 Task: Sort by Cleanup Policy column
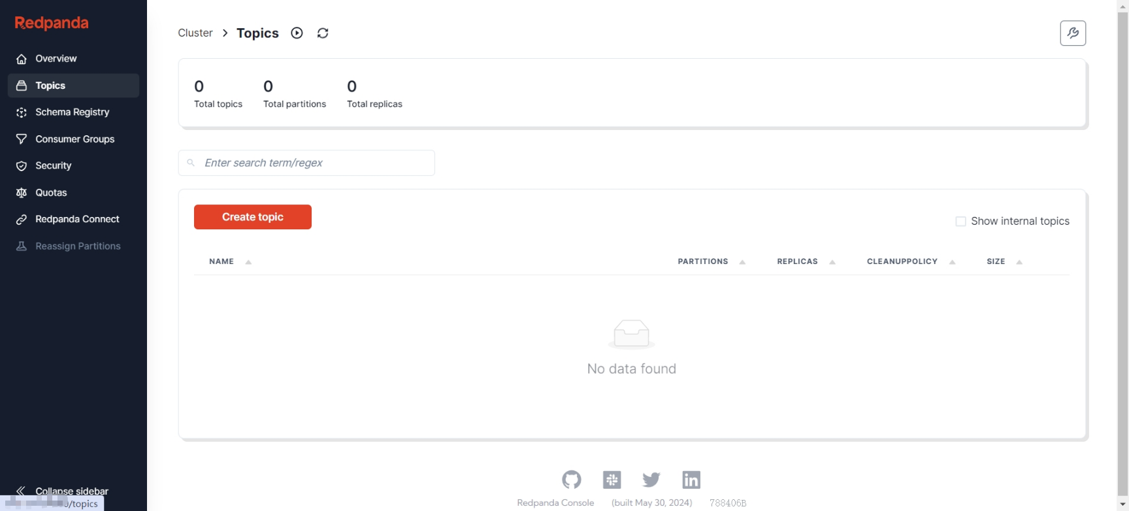tap(902, 261)
